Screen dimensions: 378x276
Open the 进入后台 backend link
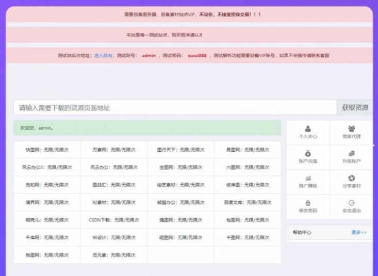(x=103, y=56)
